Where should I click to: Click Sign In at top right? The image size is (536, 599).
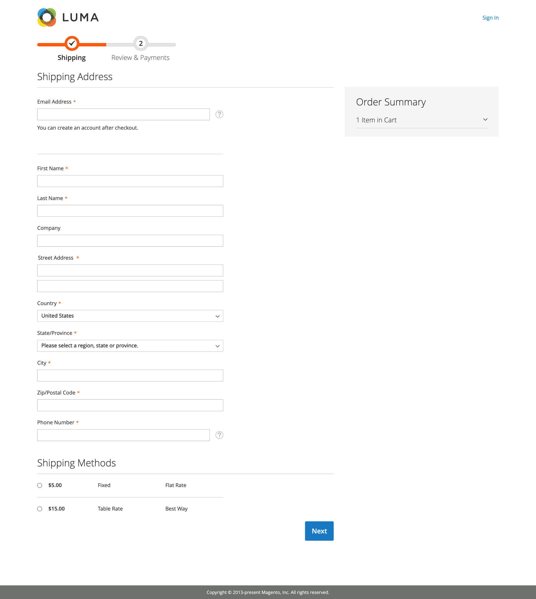point(489,18)
